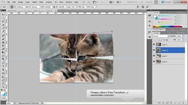Open the Tool Presets panel icon
This screenshot has width=188, height=105.
(150, 32)
